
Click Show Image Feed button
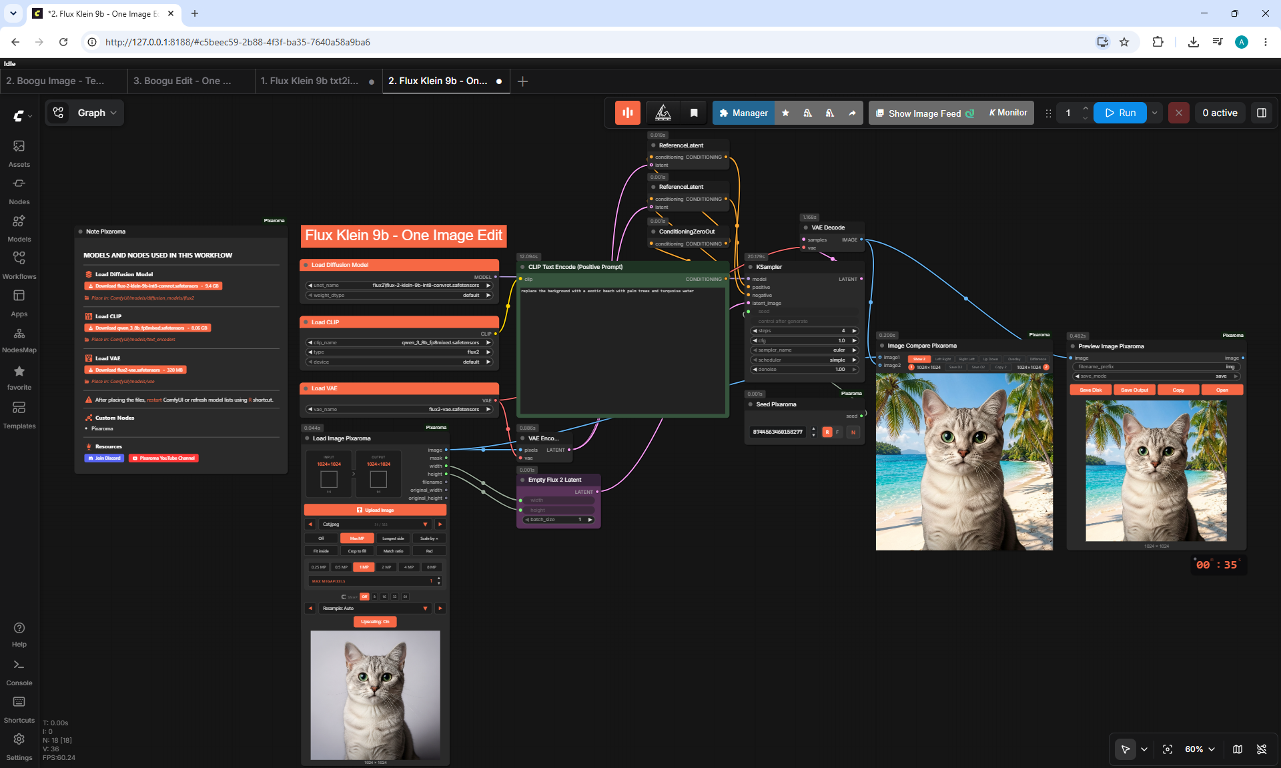click(x=925, y=113)
